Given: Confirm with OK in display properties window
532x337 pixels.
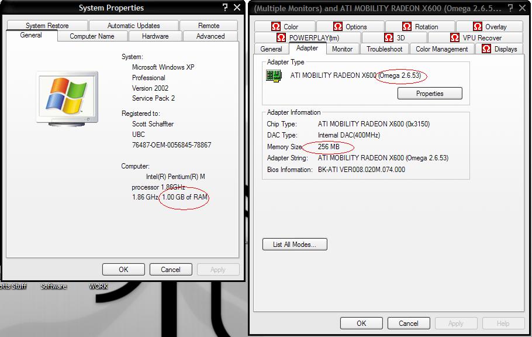Looking at the screenshot, I should tap(361, 324).
